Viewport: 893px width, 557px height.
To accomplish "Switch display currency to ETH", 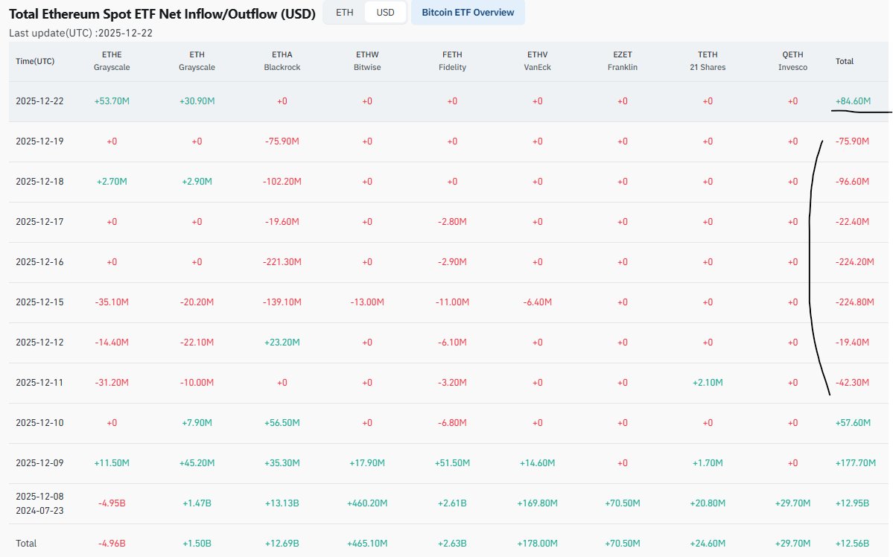I will 343,12.
